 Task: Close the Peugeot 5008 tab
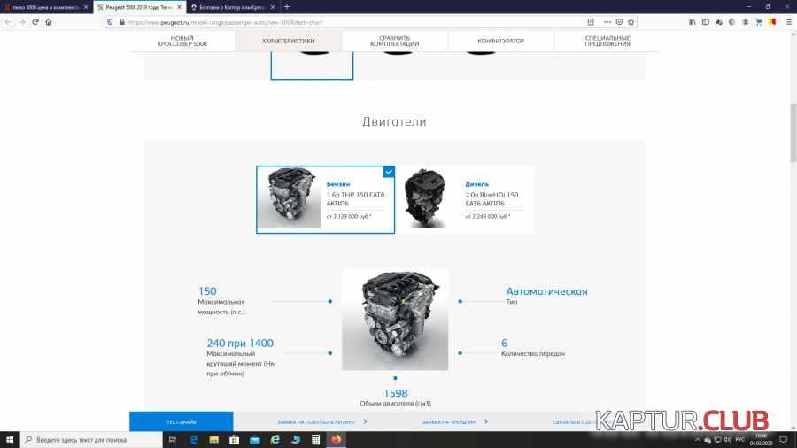coord(179,7)
